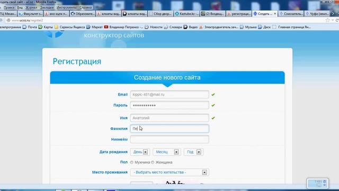Click the 'Создание нового сайта' header text
This screenshot has height=191, width=339.
[167, 77]
